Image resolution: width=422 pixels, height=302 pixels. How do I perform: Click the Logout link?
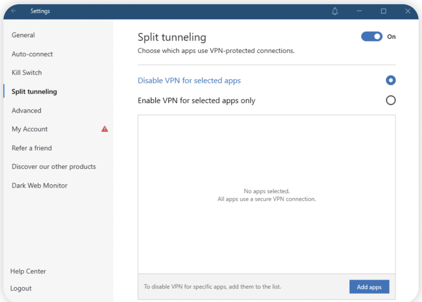point(21,288)
